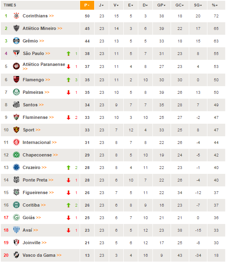
Task: Sort by the SG goal difference column
Action: pos(198,5)
